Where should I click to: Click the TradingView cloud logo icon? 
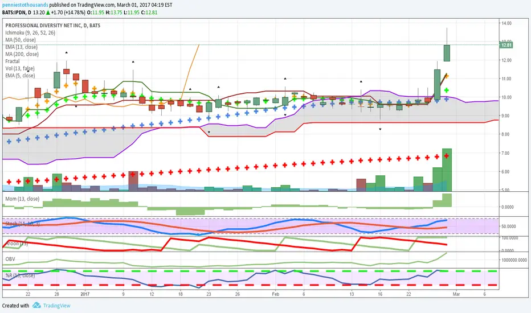click(x=36, y=305)
